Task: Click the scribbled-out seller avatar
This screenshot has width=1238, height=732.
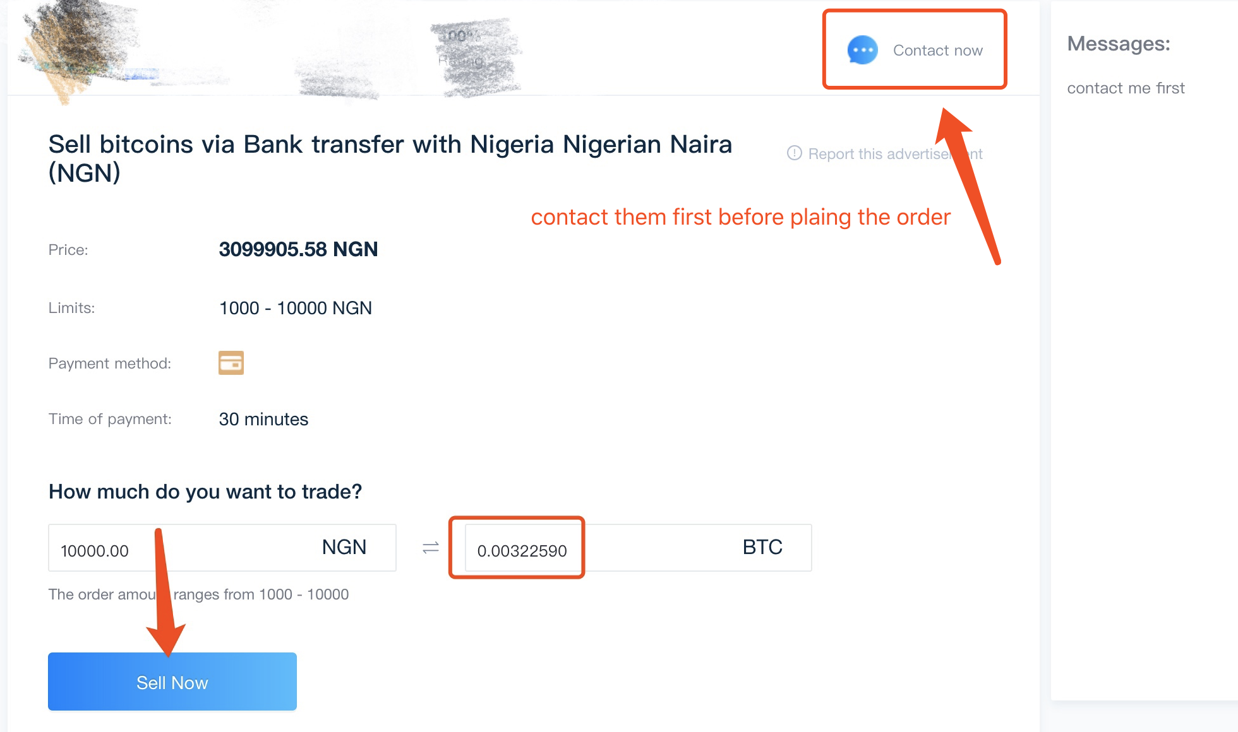Action: 76,44
